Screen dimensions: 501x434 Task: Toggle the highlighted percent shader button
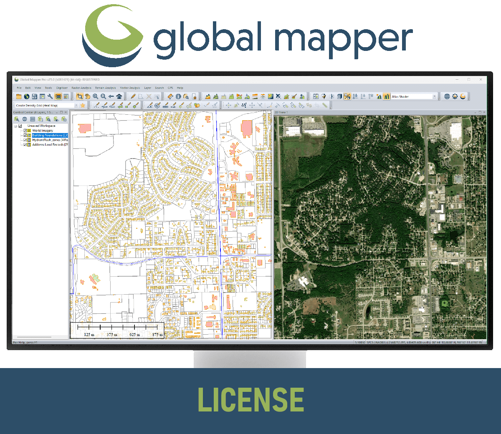coord(347,96)
